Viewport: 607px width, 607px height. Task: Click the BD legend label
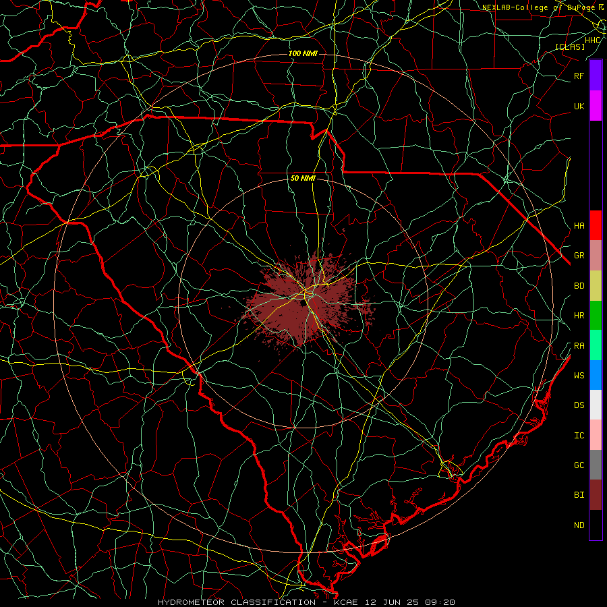tap(579, 286)
